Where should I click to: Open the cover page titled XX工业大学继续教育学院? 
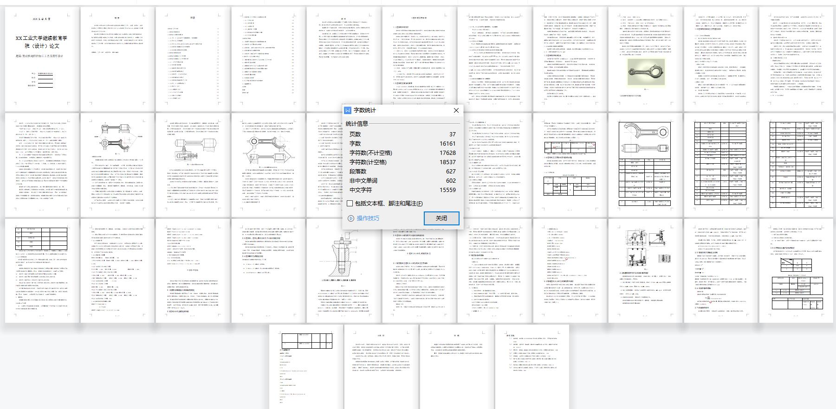pos(42,58)
